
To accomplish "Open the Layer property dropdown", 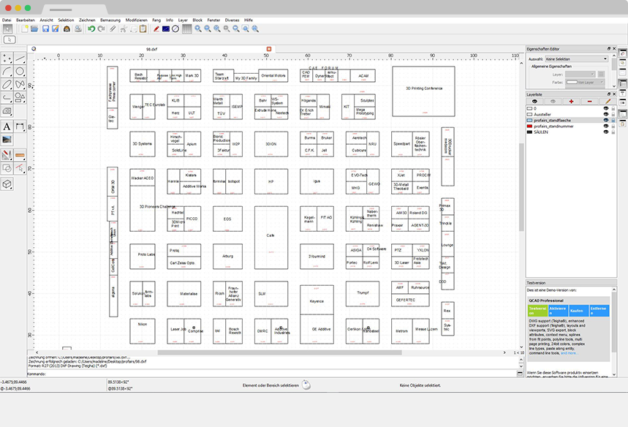I will tap(580, 74).
